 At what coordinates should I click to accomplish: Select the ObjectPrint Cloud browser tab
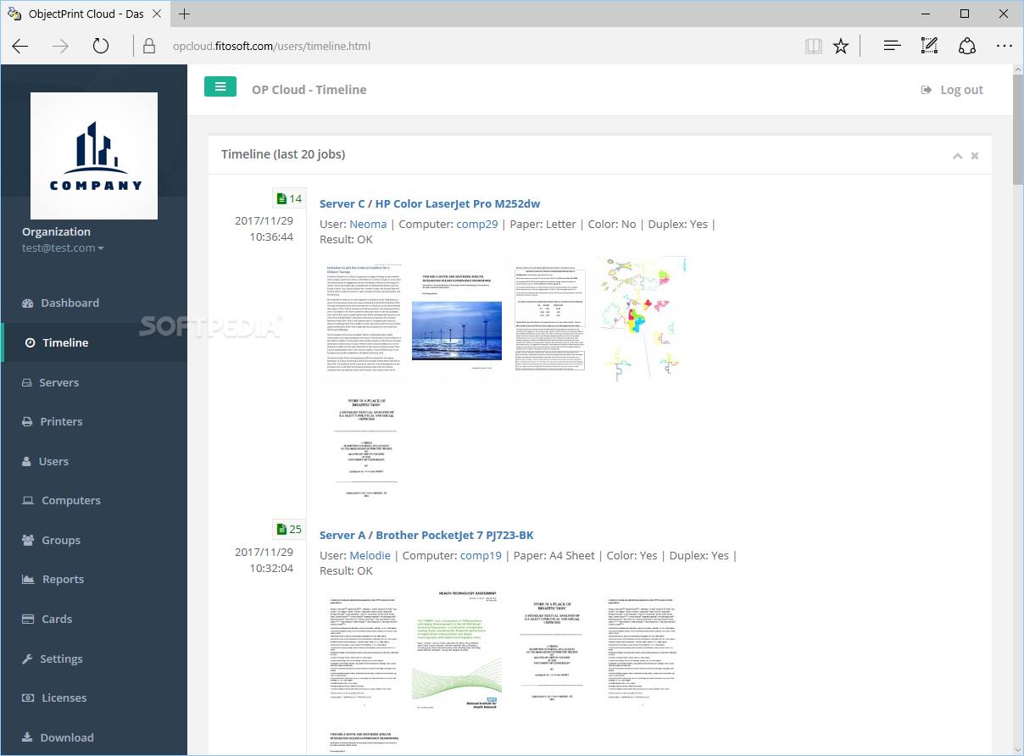(85, 14)
